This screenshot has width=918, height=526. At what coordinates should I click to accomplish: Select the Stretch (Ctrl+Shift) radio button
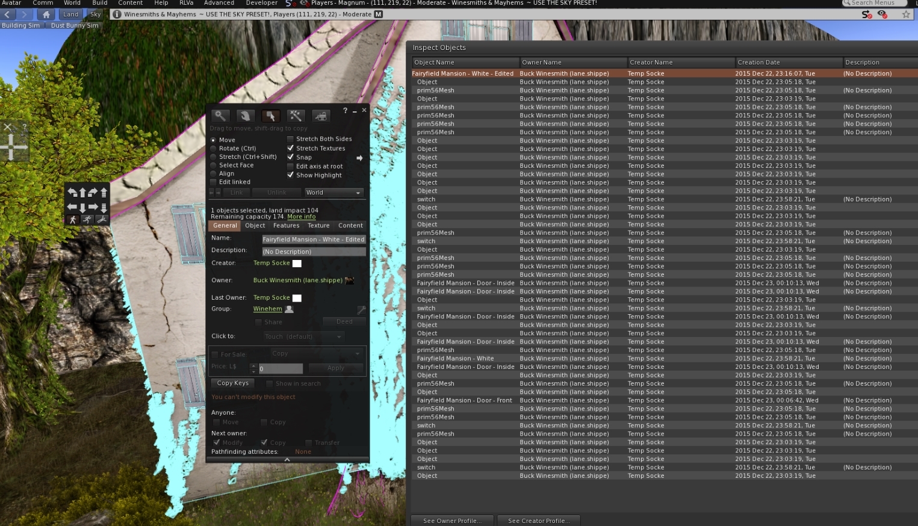click(213, 157)
